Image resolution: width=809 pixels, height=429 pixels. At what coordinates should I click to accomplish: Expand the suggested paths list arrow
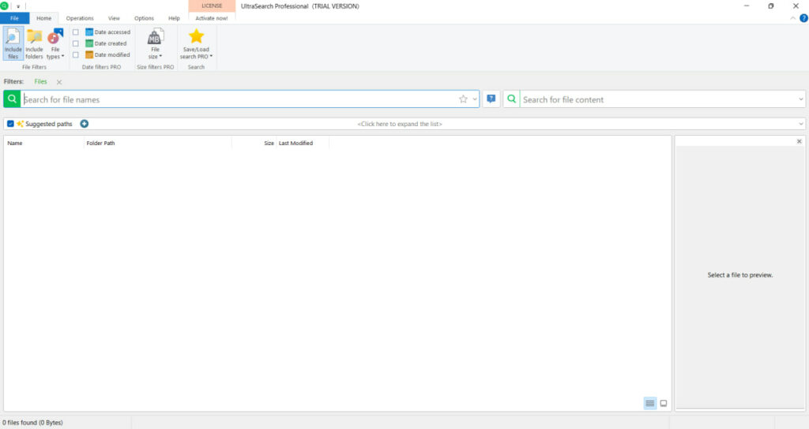pyautogui.click(x=801, y=124)
